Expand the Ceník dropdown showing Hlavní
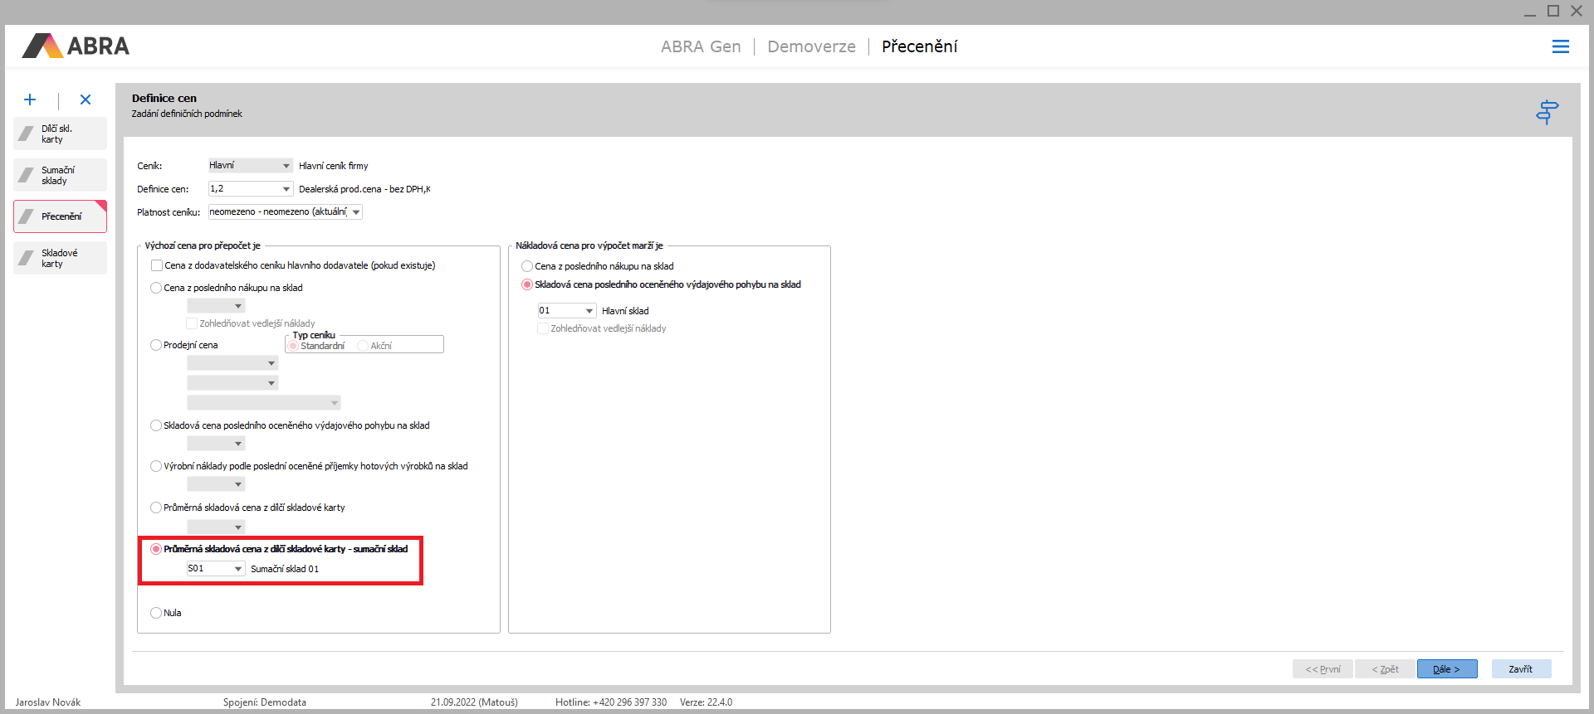Viewport: 1594px width, 714px height. [x=286, y=166]
